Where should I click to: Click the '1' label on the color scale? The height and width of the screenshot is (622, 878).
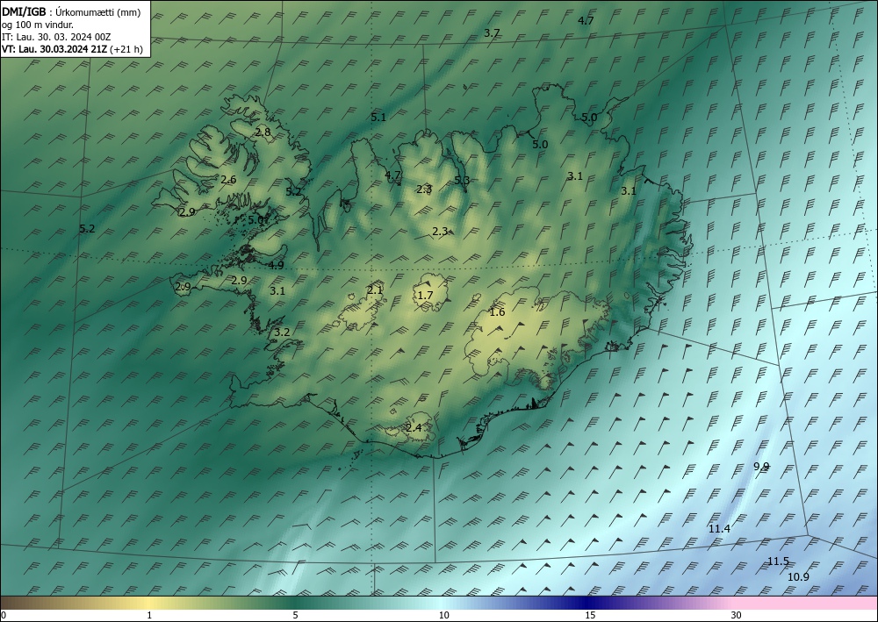[x=148, y=615]
